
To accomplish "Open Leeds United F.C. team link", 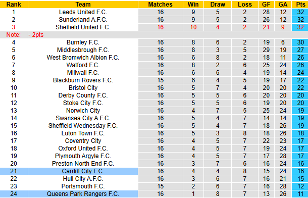I will 83,12.
